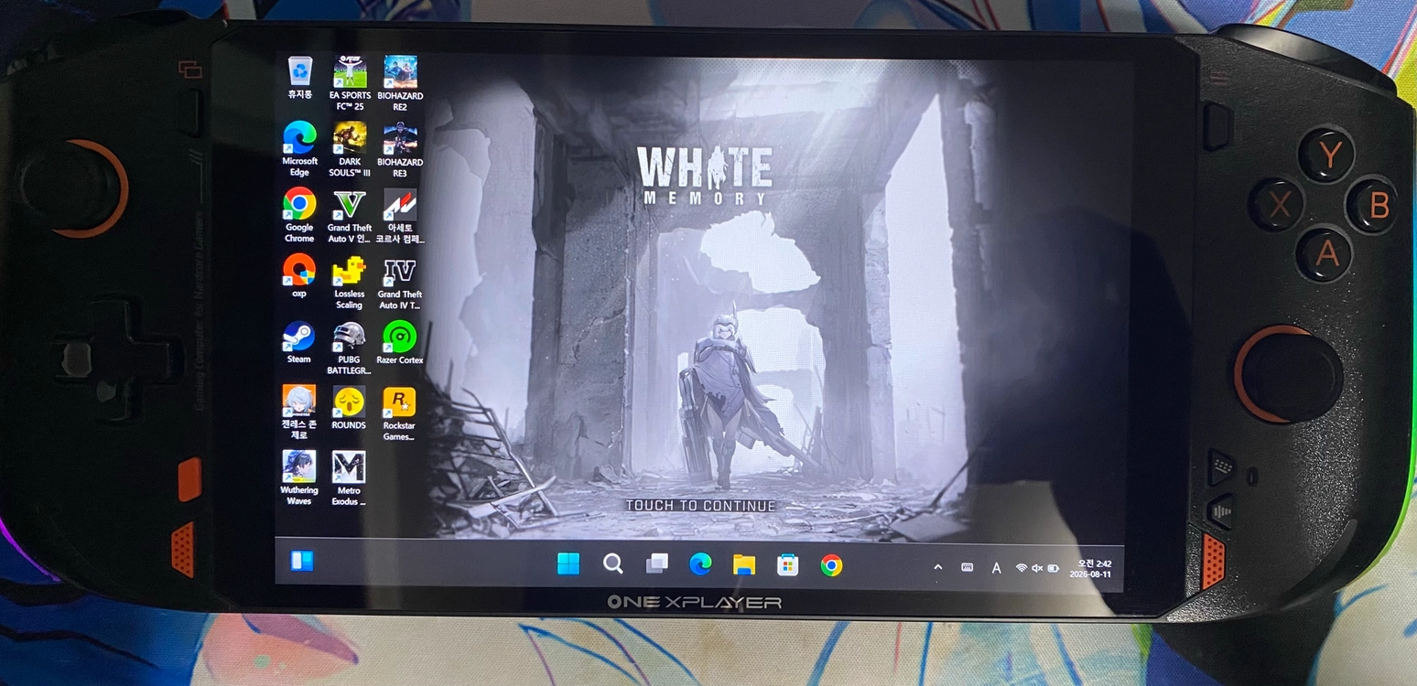Launch EA SPORTS FC 25 desktop shortcut
The image size is (1417, 686).
point(350,83)
